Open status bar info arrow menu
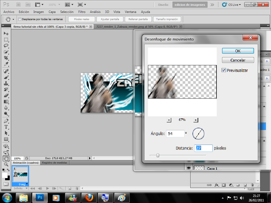 click(x=89, y=158)
